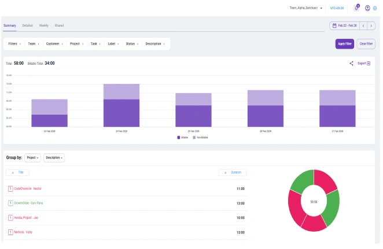The width and height of the screenshot is (383, 249).
Task: Open the notifications bell icon
Action: [x=356, y=8]
